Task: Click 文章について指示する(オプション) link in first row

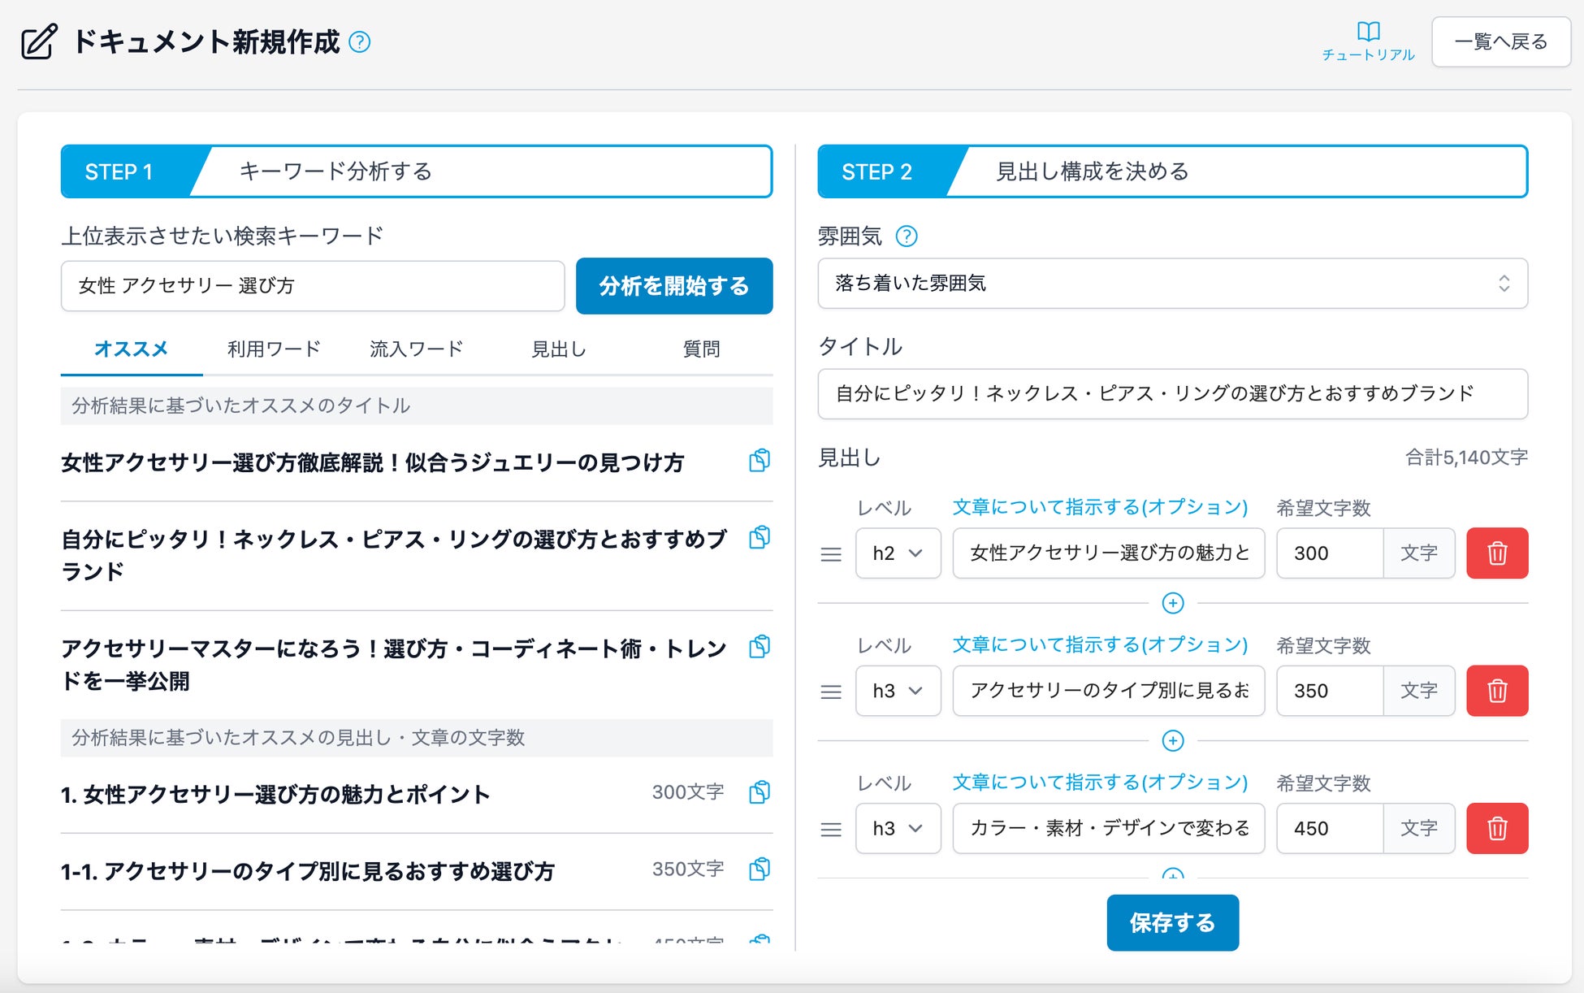Action: point(1099,507)
